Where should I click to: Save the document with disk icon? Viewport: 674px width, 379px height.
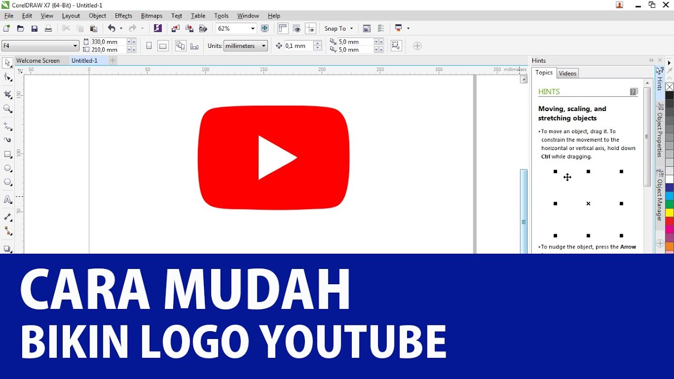click(x=34, y=28)
